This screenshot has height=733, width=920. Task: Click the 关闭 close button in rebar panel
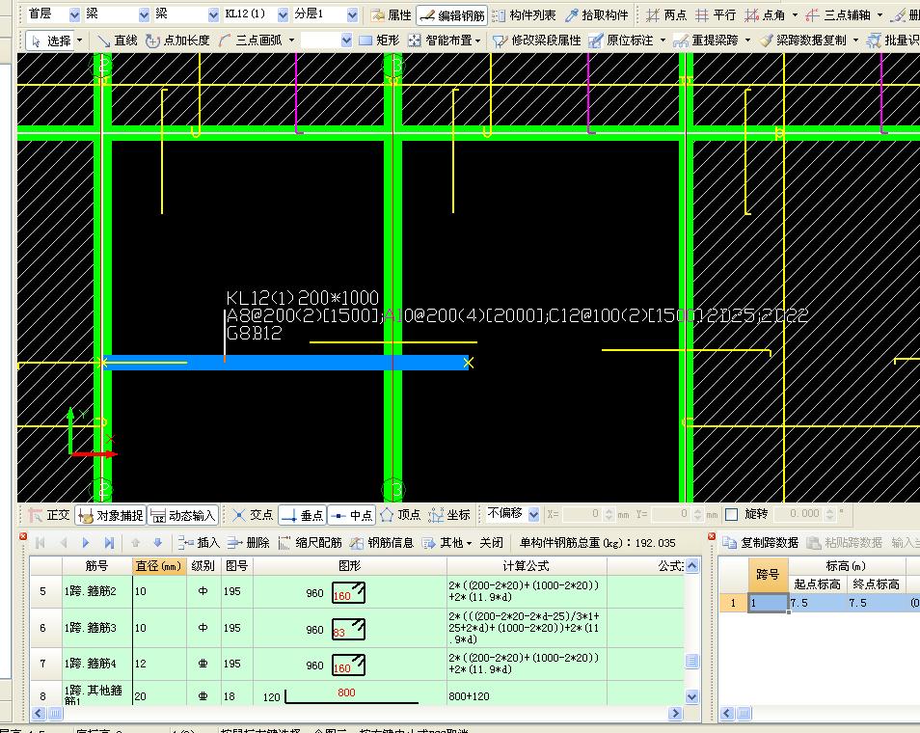coord(491,543)
